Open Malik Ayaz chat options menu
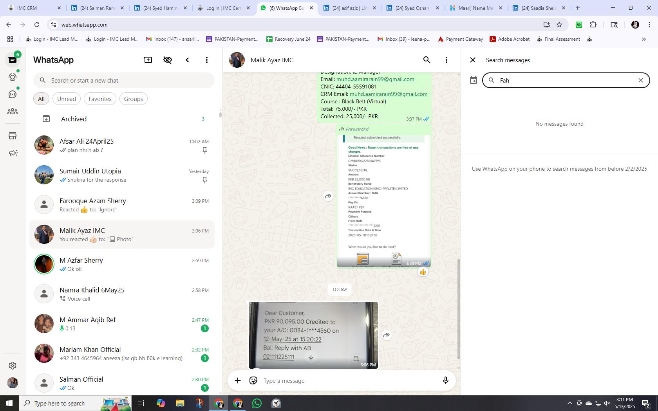This screenshot has width=658, height=411. pos(446,60)
